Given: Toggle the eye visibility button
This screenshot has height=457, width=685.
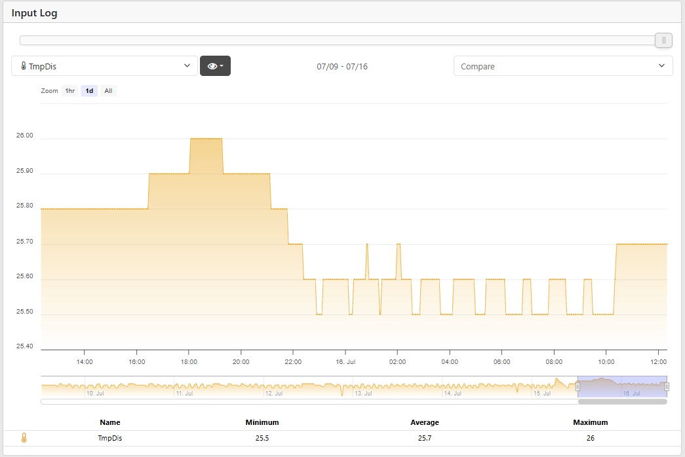Looking at the screenshot, I should 215,66.
